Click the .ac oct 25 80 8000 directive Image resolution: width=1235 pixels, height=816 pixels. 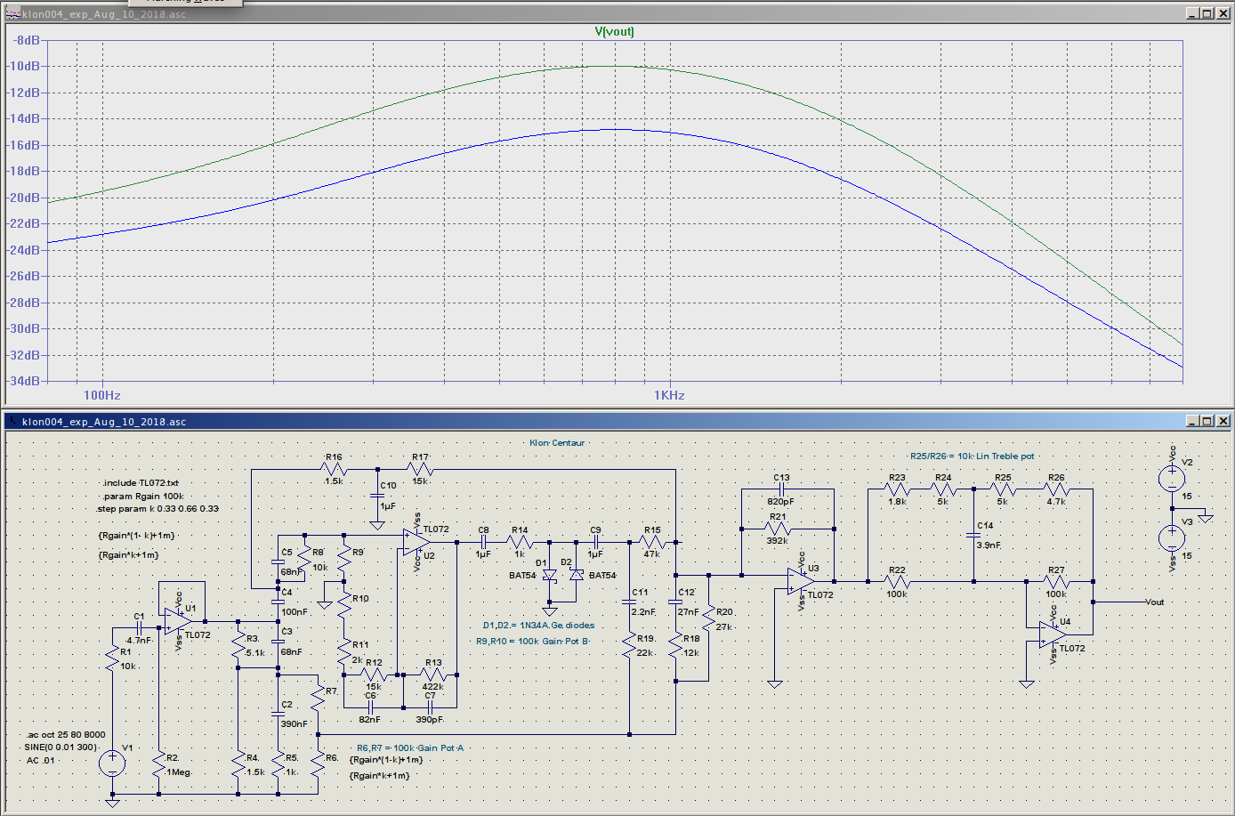[x=66, y=735]
